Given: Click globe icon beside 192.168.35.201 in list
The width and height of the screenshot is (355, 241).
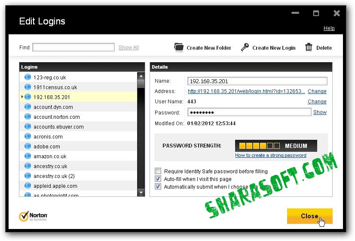Looking at the screenshot, I should coord(28,97).
